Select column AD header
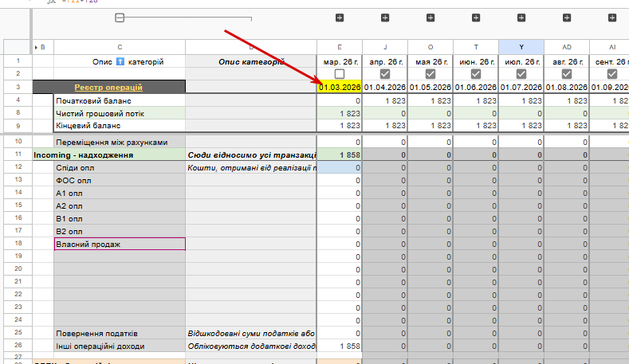 (x=567, y=47)
